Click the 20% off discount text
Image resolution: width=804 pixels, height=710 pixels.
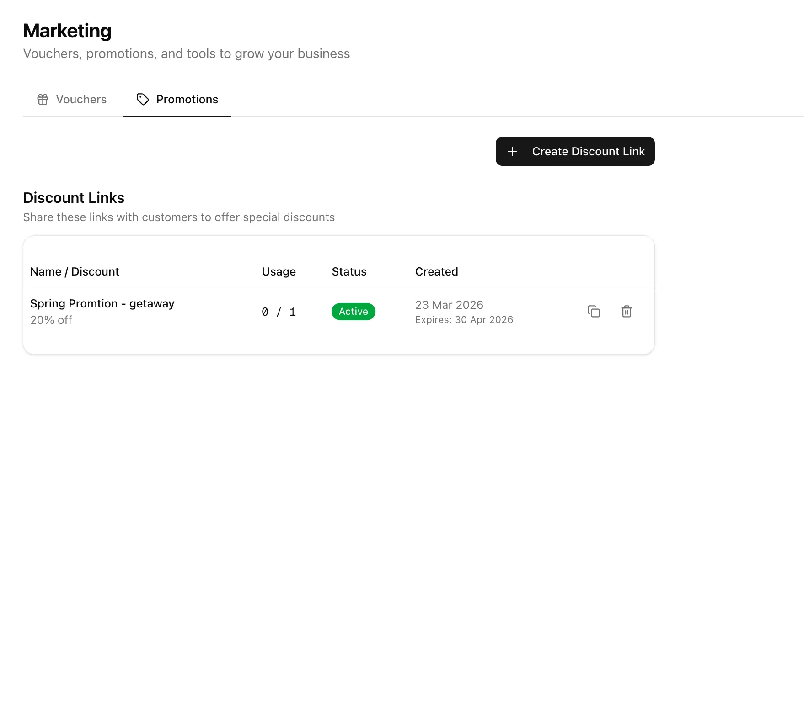point(51,320)
